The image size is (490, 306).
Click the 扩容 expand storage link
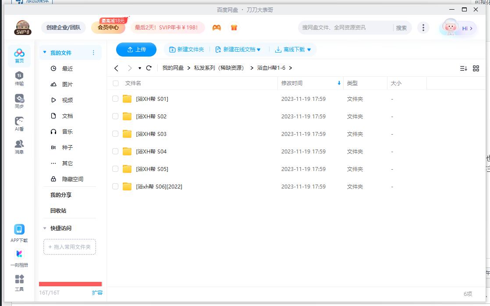[97, 293]
